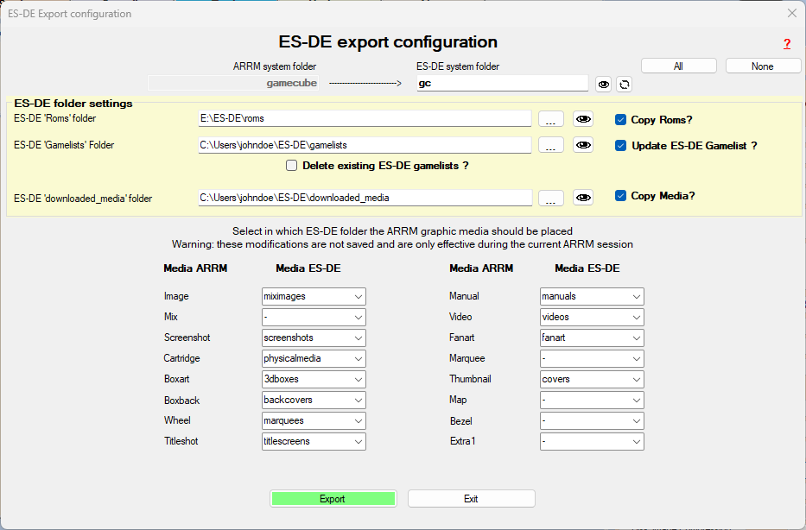Browse for Gamelists folder with ellipsis button

pos(551,145)
